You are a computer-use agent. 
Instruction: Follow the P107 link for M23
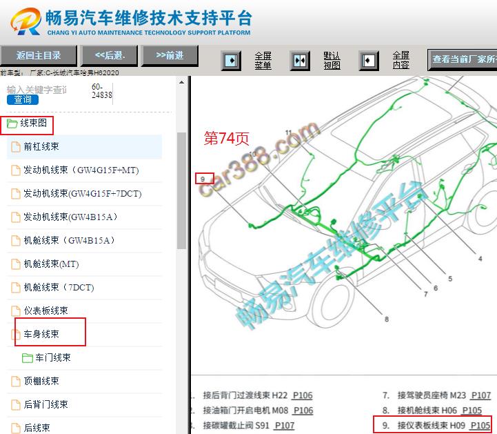tap(481, 395)
